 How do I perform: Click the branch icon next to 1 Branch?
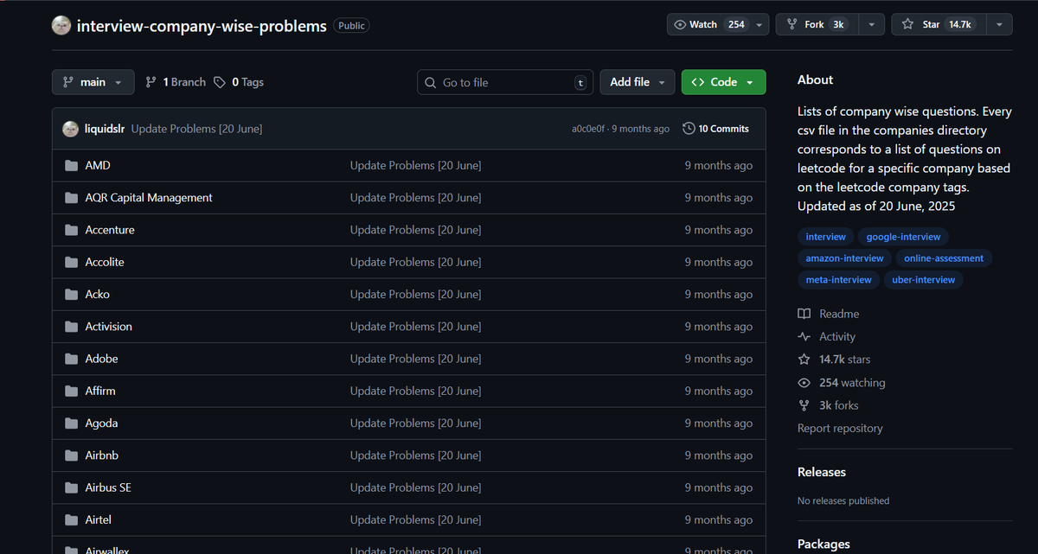tap(151, 82)
